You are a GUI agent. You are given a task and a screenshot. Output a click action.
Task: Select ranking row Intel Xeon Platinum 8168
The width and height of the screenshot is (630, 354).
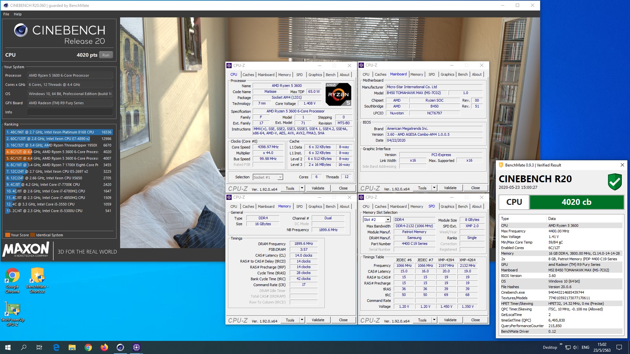pyautogui.click(x=59, y=132)
